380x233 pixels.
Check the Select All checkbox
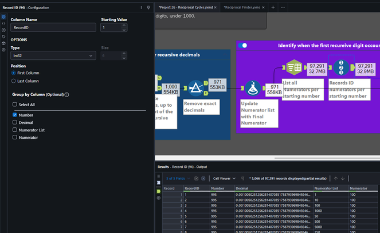15,105
